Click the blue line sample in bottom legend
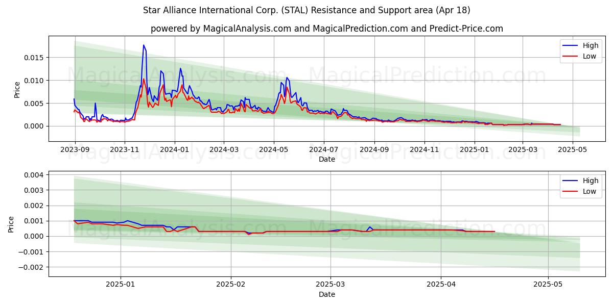This screenshot has width=613, height=306. click(571, 181)
